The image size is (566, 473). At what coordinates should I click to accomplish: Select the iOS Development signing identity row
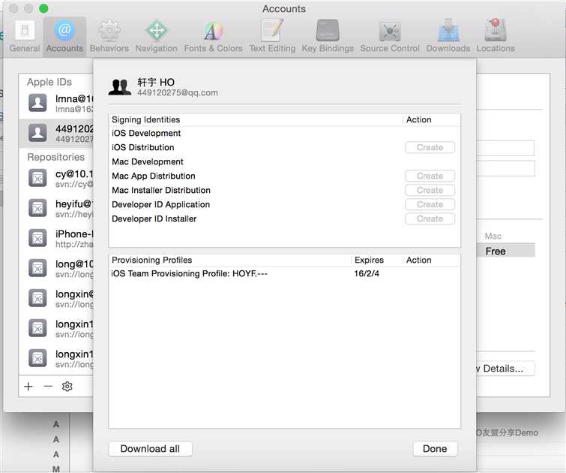click(x=284, y=133)
